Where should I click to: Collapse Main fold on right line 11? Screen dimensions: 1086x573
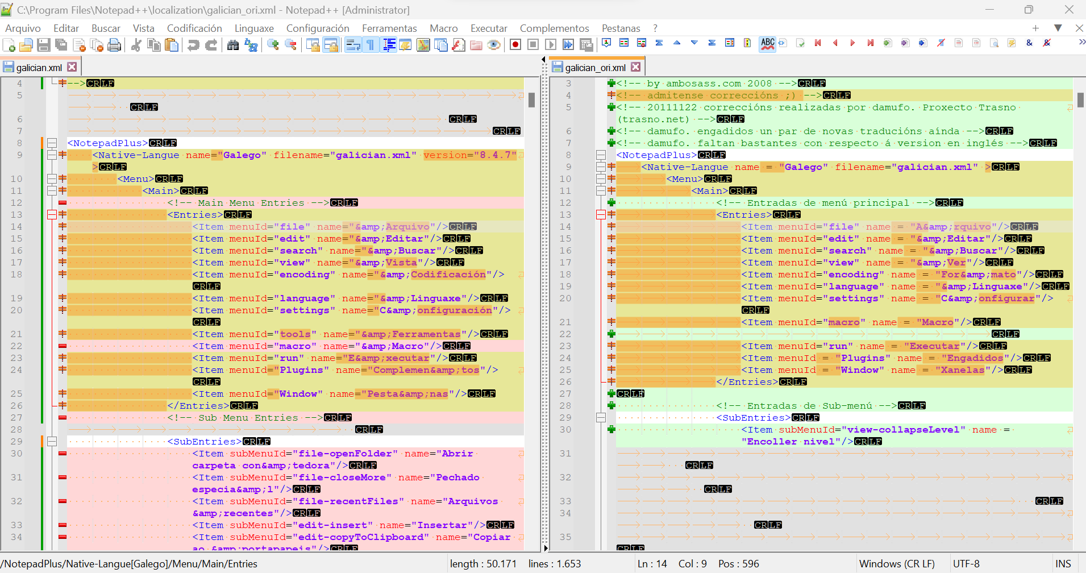click(601, 191)
